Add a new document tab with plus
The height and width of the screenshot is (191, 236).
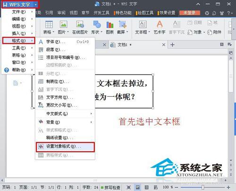click(x=172, y=45)
